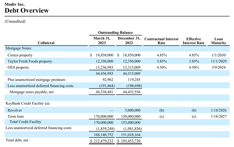The height and width of the screenshot is (147, 234).
Task: Select the "Modiv Inc." company name
Action: click(x=15, y=4)
